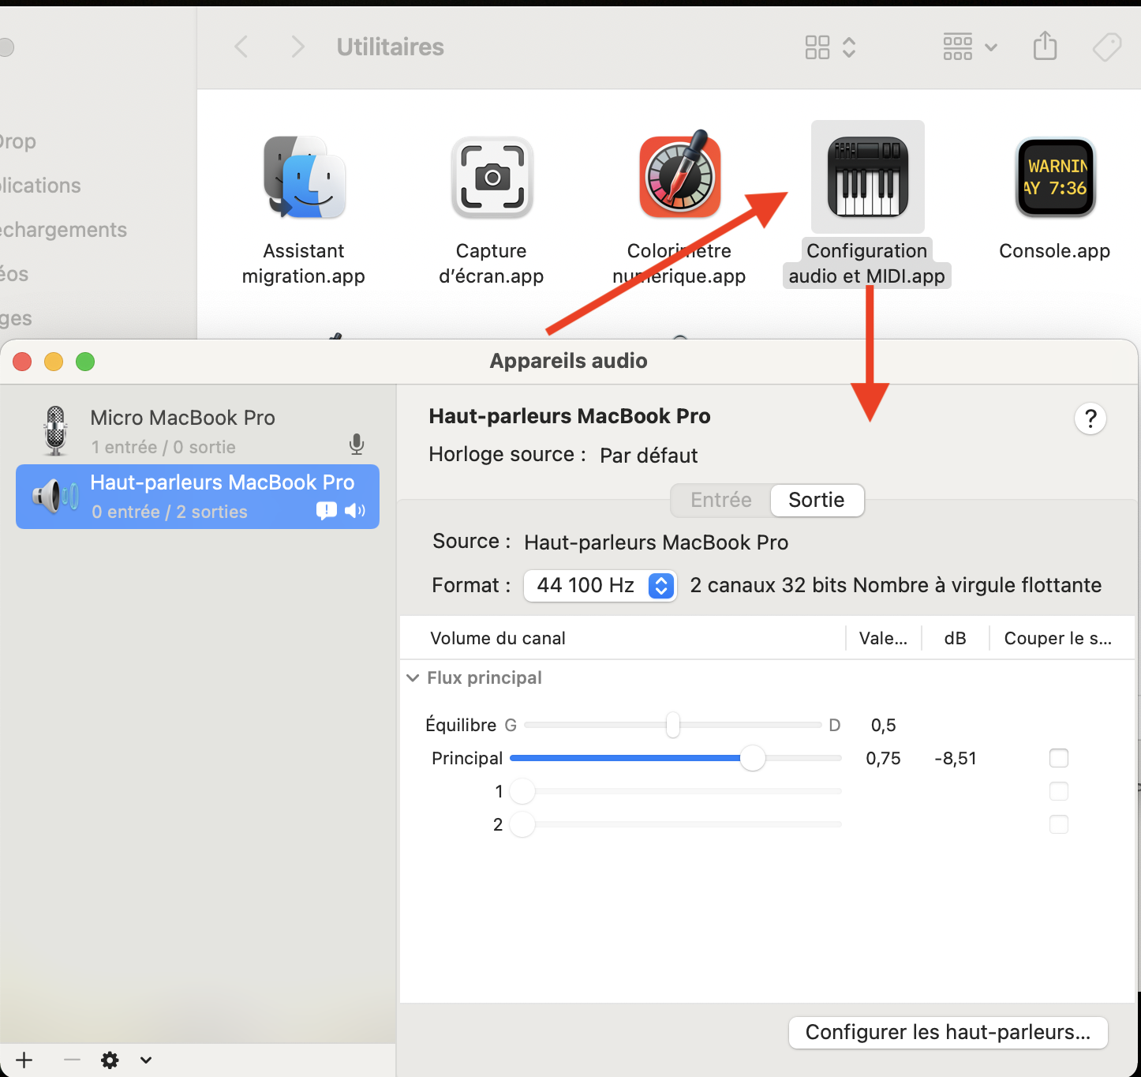This screenshot has width=1141, height=1077.
Task: Open Colorimètre numérique app icon
Action: tap(679, 178)
